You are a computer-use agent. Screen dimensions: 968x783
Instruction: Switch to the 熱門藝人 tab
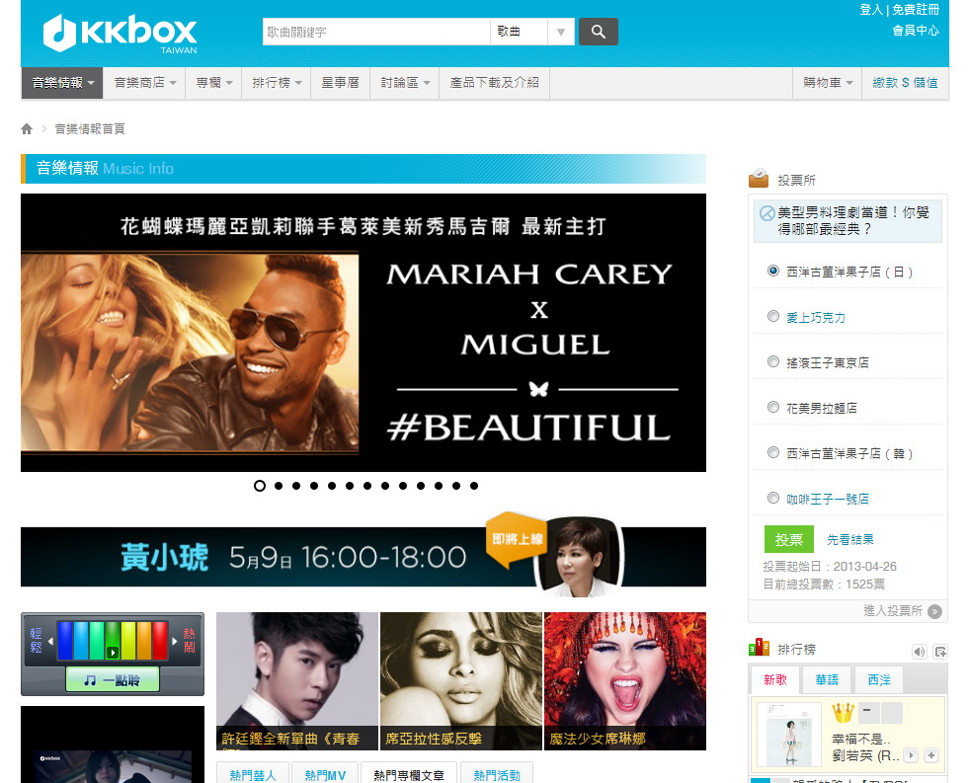click(253, 774)
